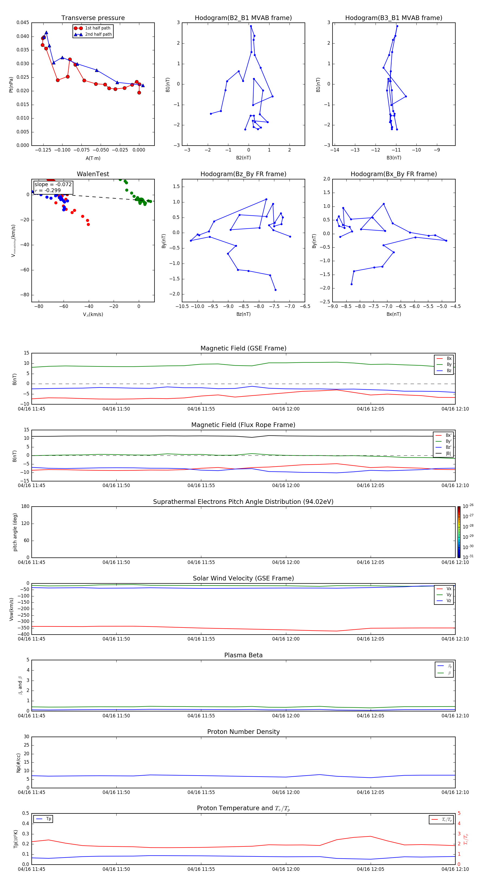Click the Bx legend entry in GSE field plot
The width and height of the screenshot is (487, 893).
[x=444, y=359]
